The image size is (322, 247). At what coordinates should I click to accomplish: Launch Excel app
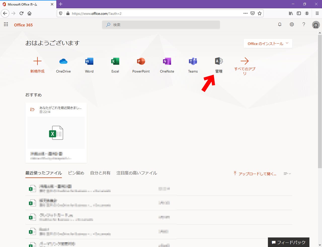[115, 65]
